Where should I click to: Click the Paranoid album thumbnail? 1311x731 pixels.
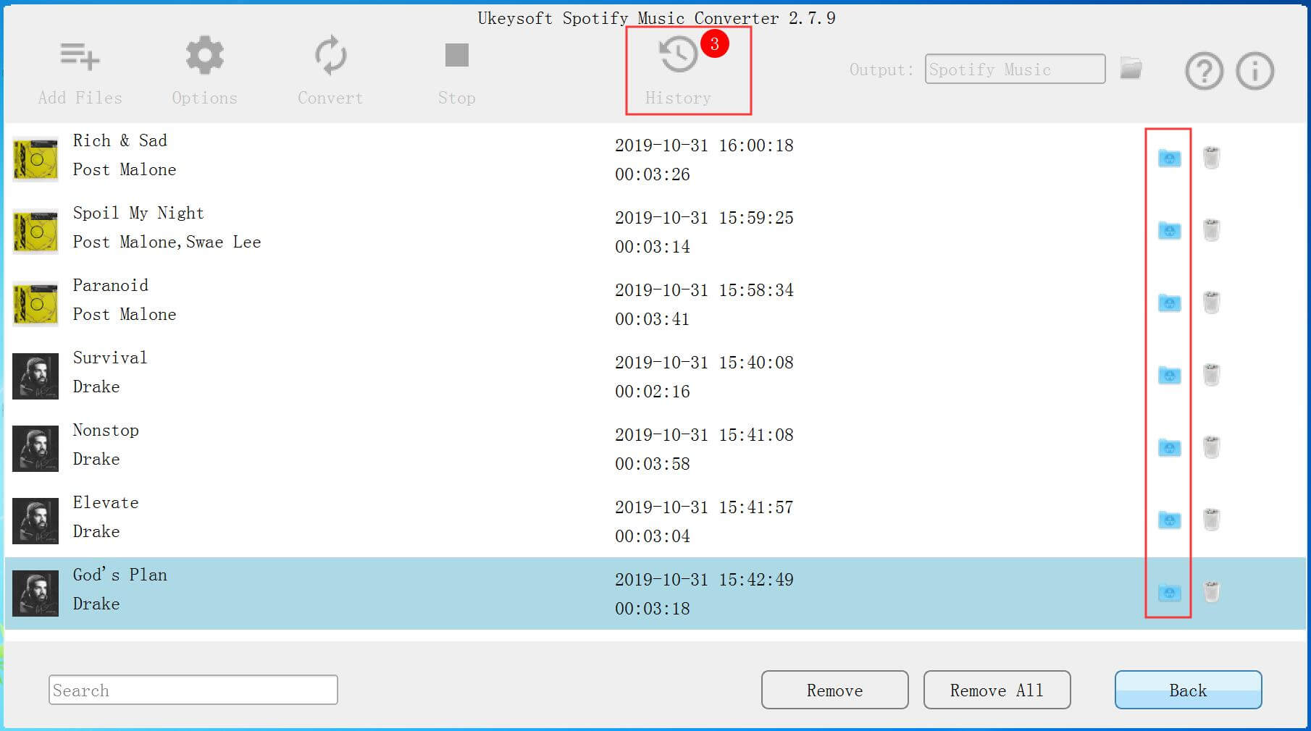35,303
